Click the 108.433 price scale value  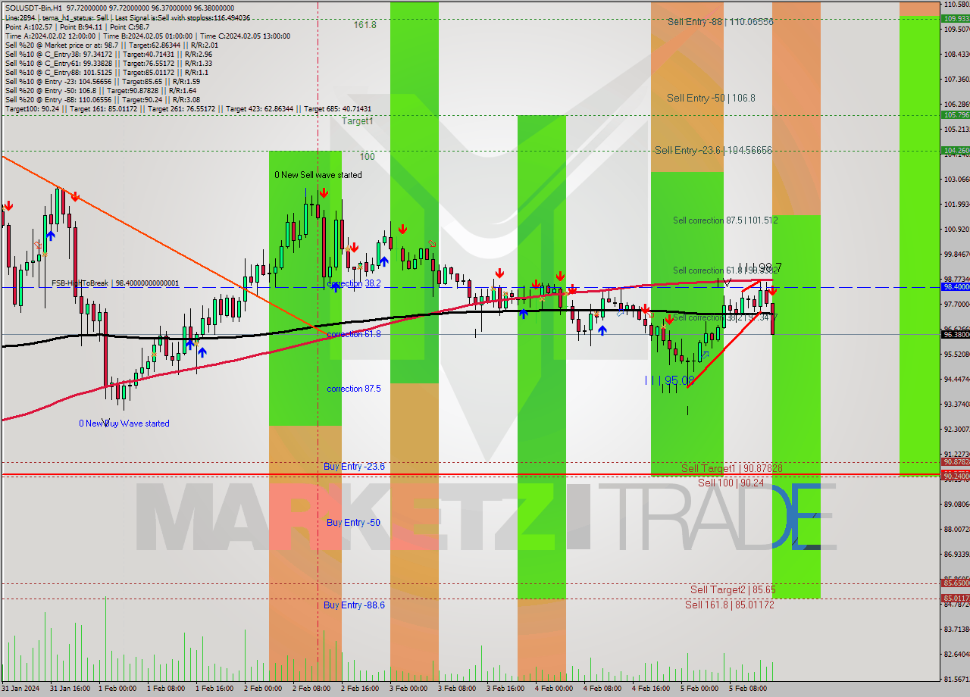tap(956, 55)
